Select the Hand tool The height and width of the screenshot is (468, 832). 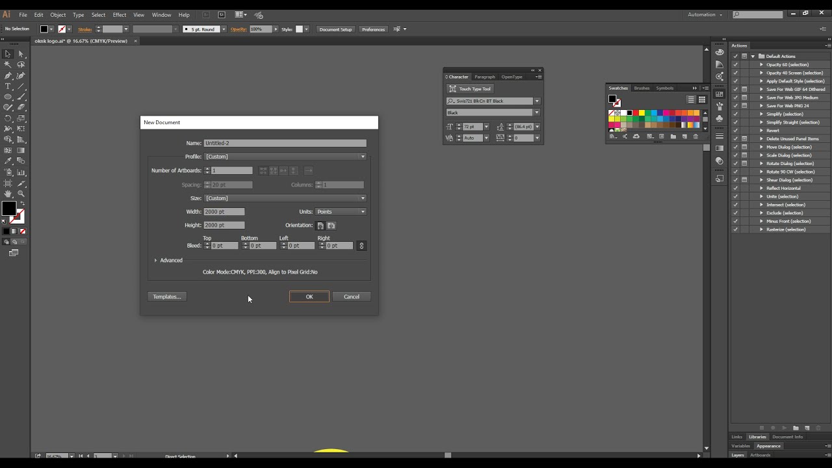8,194
